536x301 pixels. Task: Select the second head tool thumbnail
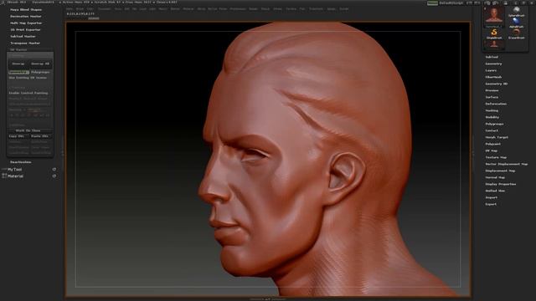pyautogui.click(x=494, y=44)
